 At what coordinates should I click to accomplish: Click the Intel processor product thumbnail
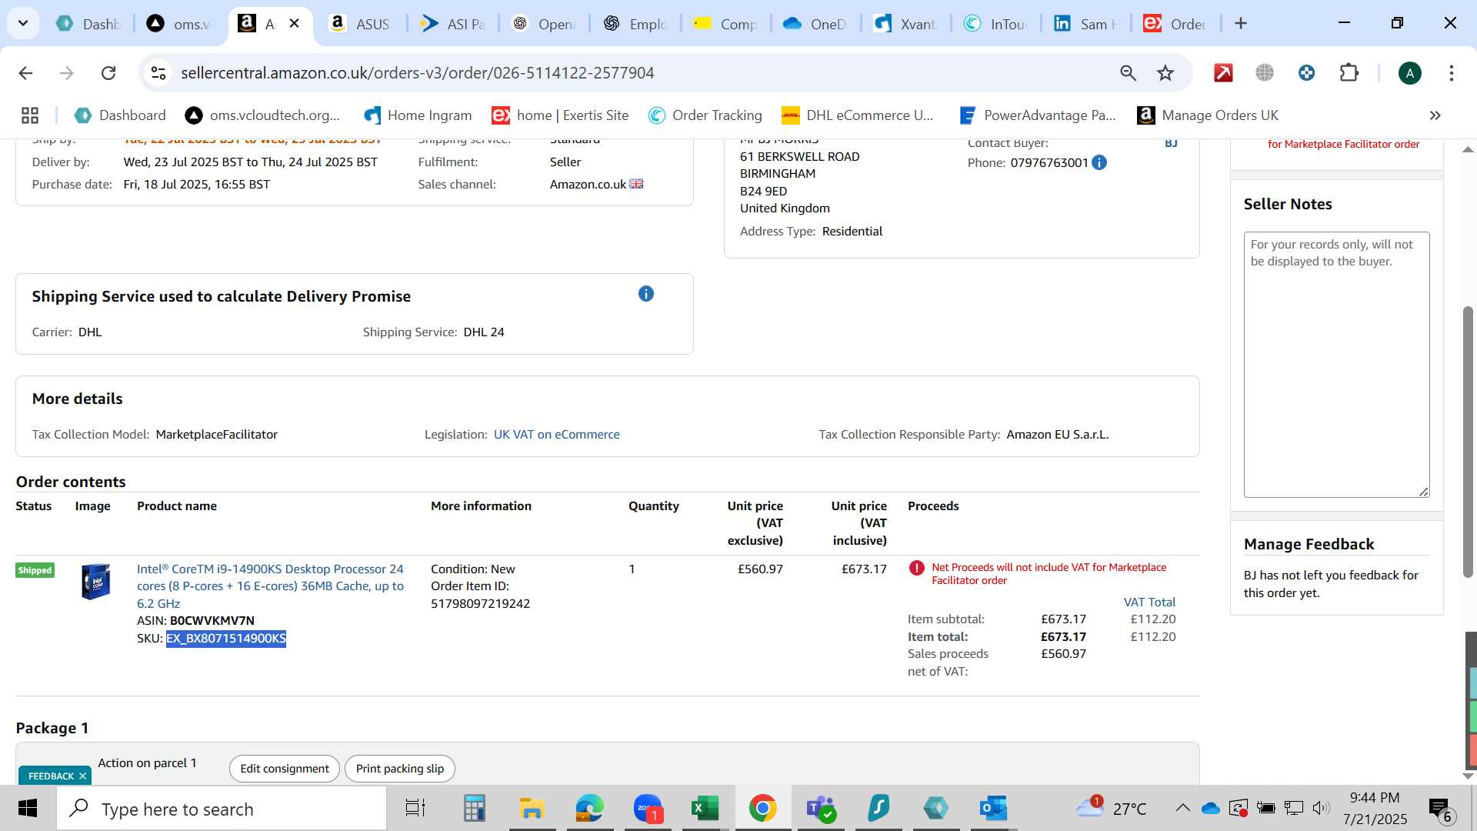click(x=95, y=581)
